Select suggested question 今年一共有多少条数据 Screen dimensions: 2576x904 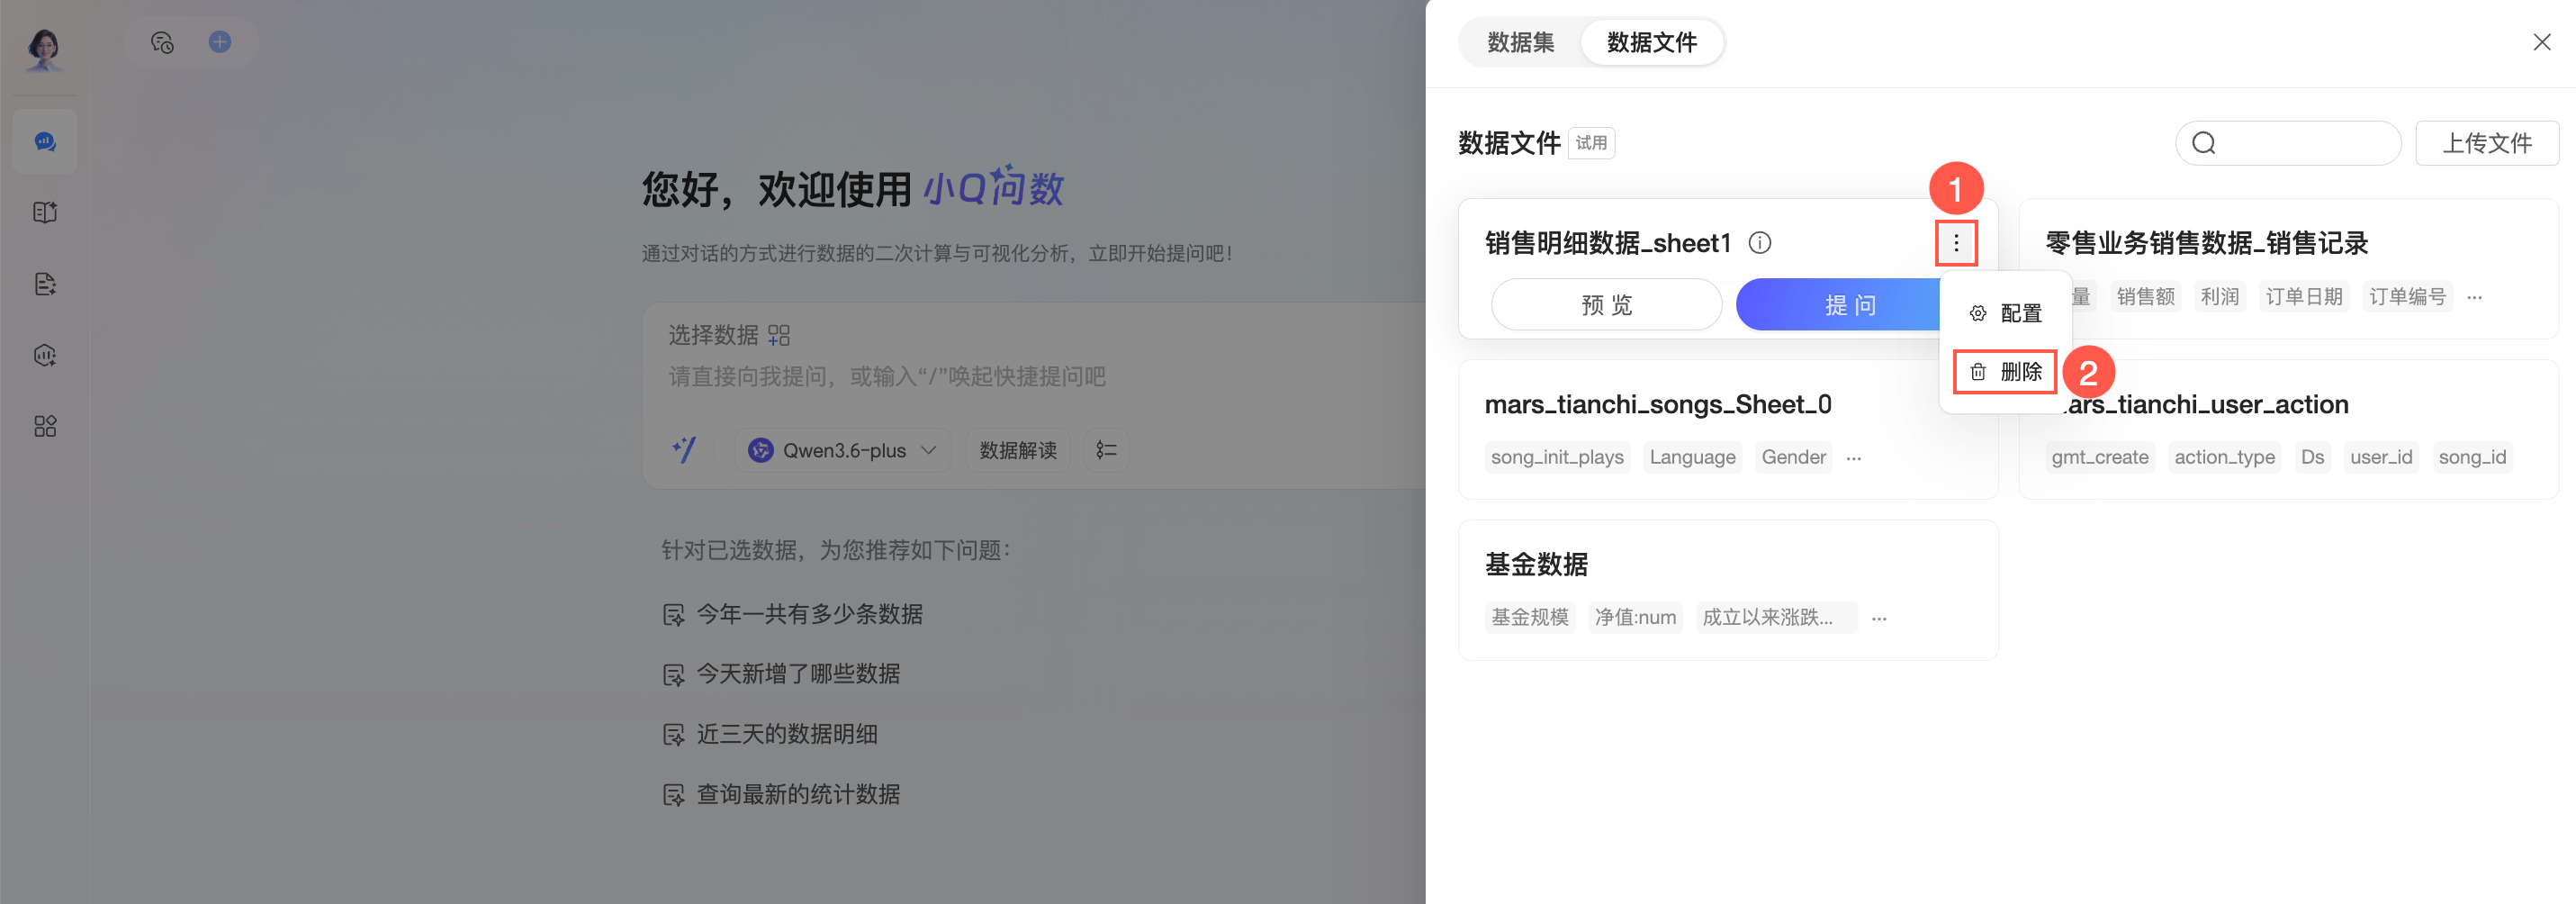point(793,614)
